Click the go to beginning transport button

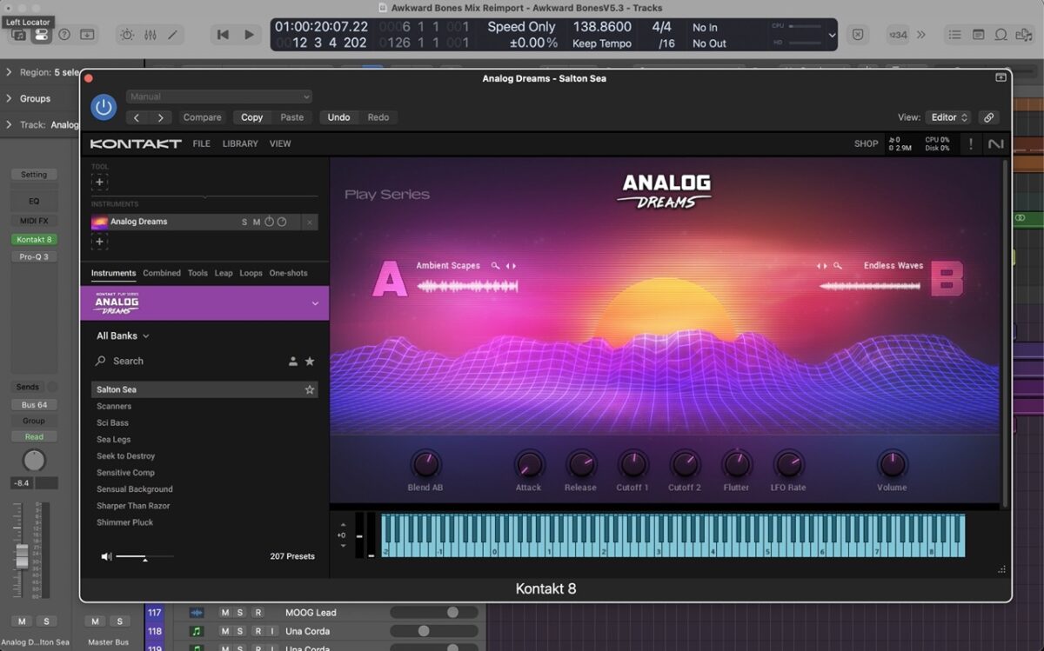click(x=223, y=35)
